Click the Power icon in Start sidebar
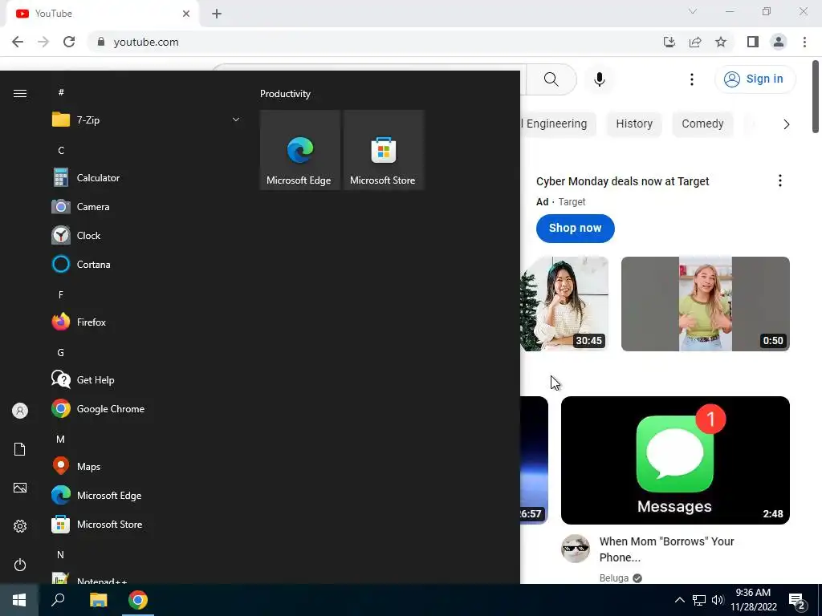The height and width of the screenshot is (616, 822). (x=20, y=565)
